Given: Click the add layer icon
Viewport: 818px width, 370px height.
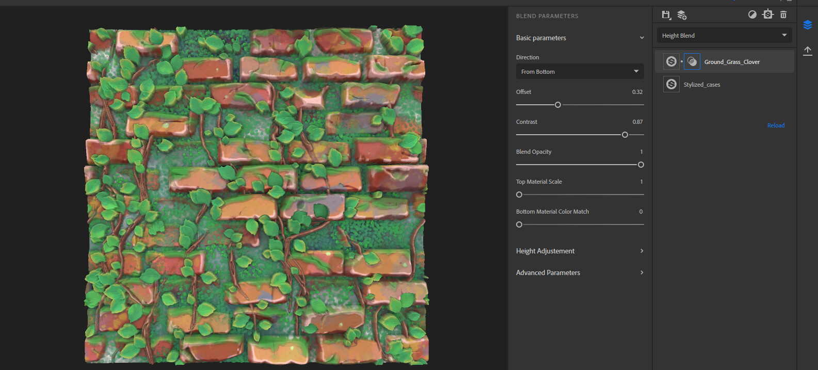Looking at the screenshot, I should click(x=682, y=15).
